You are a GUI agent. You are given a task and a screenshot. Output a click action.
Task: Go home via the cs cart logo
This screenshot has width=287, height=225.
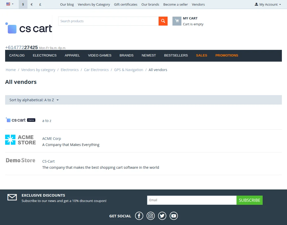[x=28, y=29]
